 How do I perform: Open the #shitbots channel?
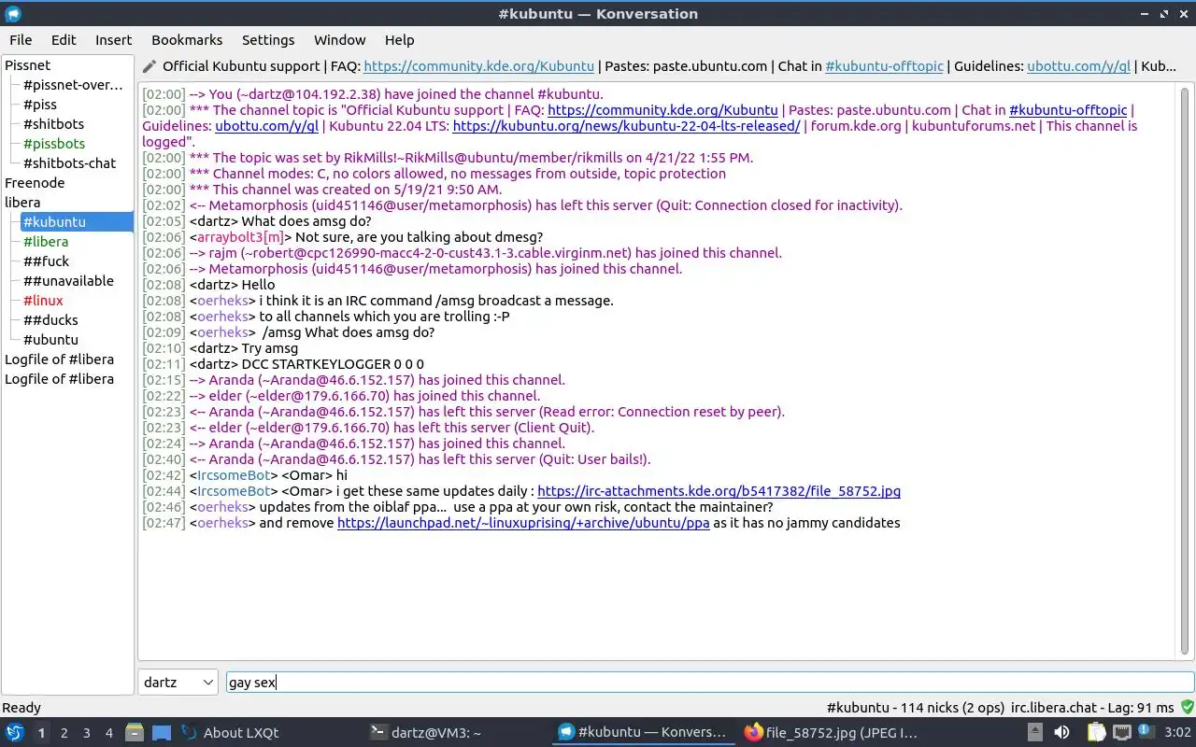click(x=53, y=124)
